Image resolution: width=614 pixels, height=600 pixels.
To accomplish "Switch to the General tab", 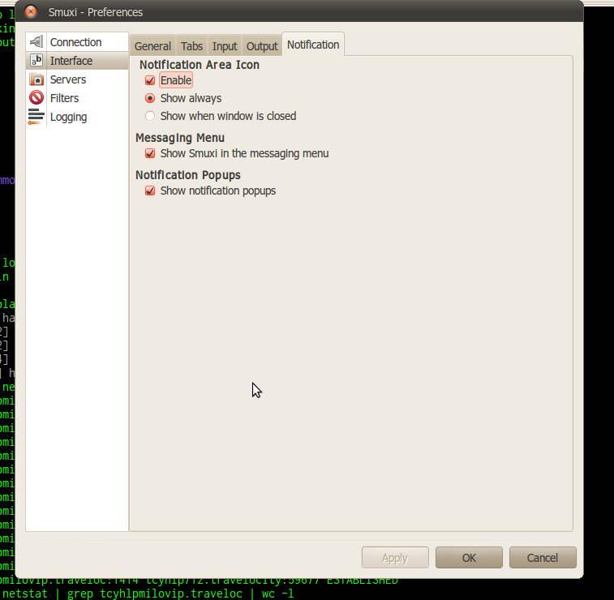I will [152, 45].
